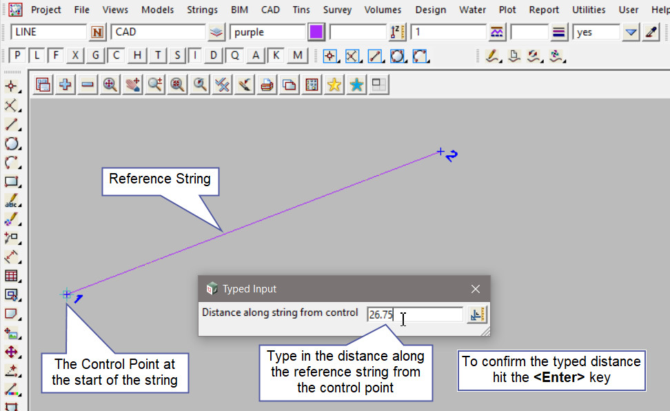Viewport: 670px width, 411px height.
Task: Open the linestyle chooser icon
Action: click(559, 32)
